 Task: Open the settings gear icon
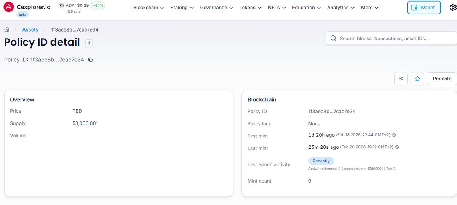[x=452, y=8]
